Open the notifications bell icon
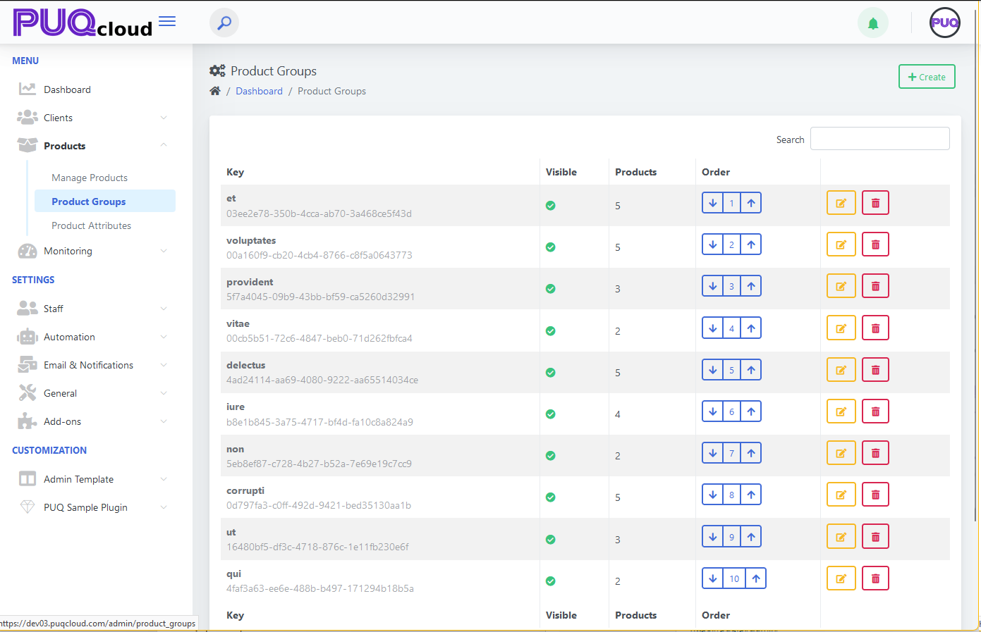The width and height of the screenshot is (981, 632). click(873, 23)
